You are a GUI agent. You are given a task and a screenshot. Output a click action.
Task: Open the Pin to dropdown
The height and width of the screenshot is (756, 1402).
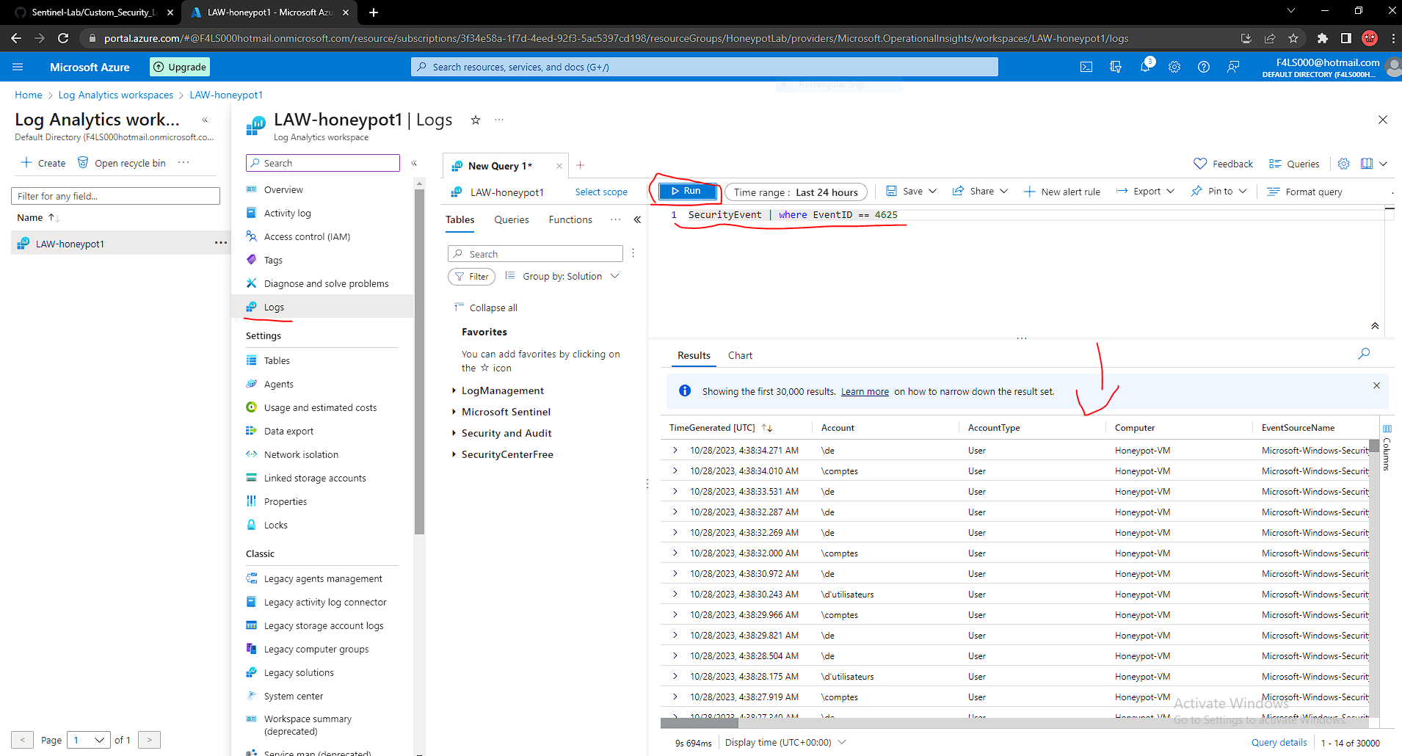click(1218, 191)
